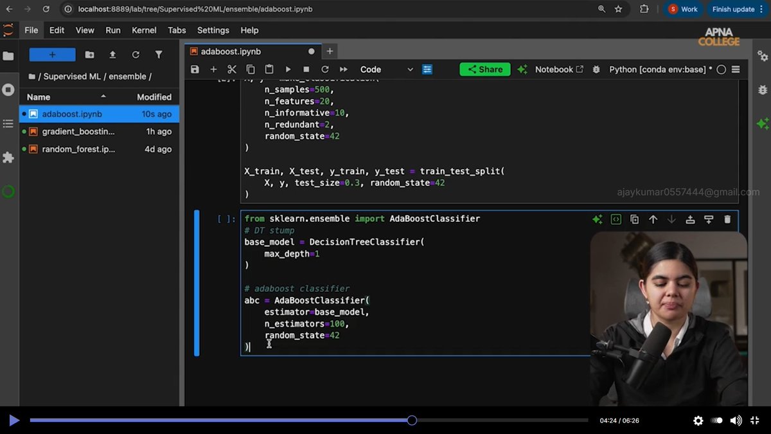Toggle the file filter funnel icon
Screen dimensions: 771x434
(x=159, y=55)
